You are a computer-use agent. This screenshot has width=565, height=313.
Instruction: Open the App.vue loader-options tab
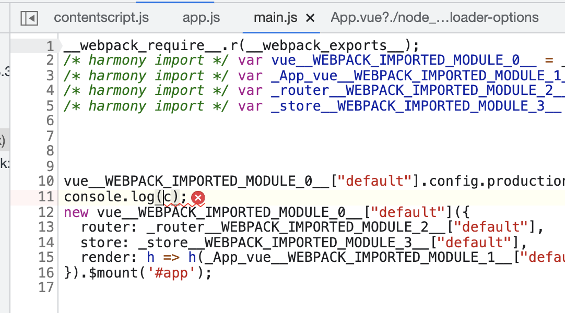pyautogui.click(x=433, y=17)
